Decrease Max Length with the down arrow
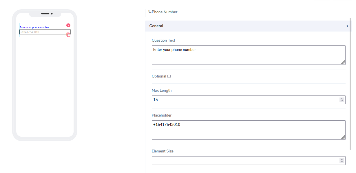 (342, 101)
